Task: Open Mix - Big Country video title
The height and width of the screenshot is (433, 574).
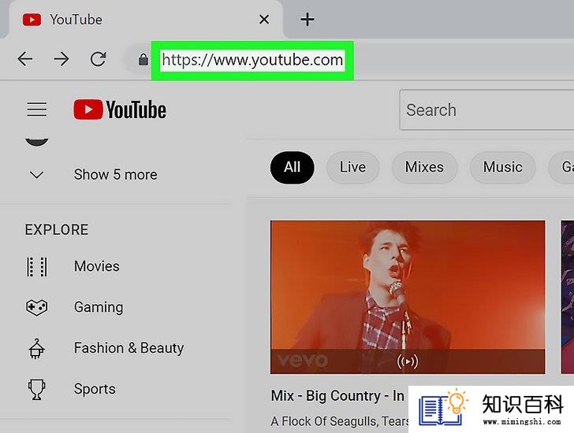Action: click(x=337, y=396)
